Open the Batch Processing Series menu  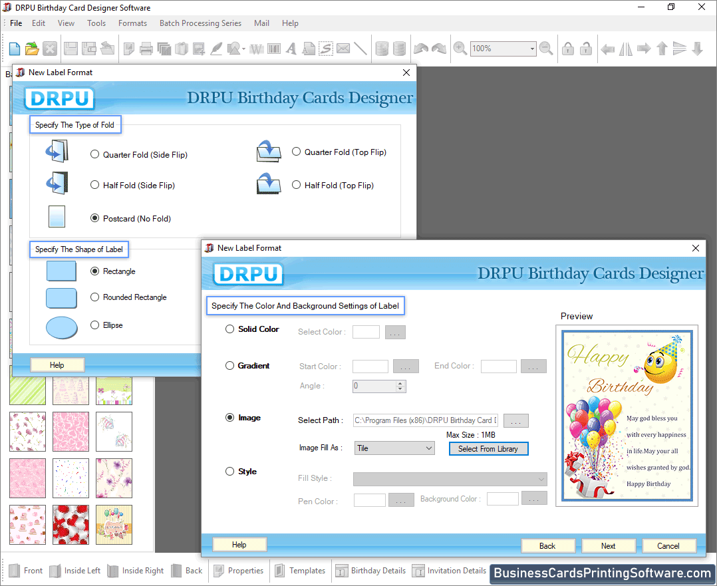tap(200, 23)
